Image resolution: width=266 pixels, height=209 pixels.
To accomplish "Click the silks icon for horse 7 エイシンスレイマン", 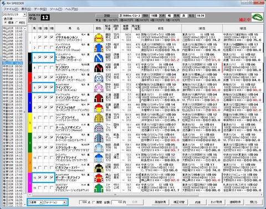I will (99, 97).
